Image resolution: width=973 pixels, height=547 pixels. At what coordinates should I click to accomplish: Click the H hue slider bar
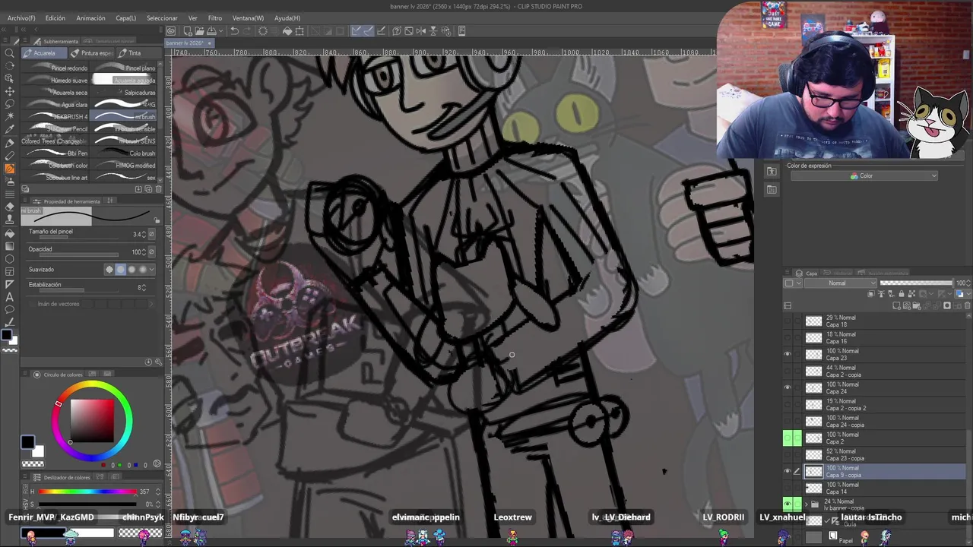tap(87, 492)
